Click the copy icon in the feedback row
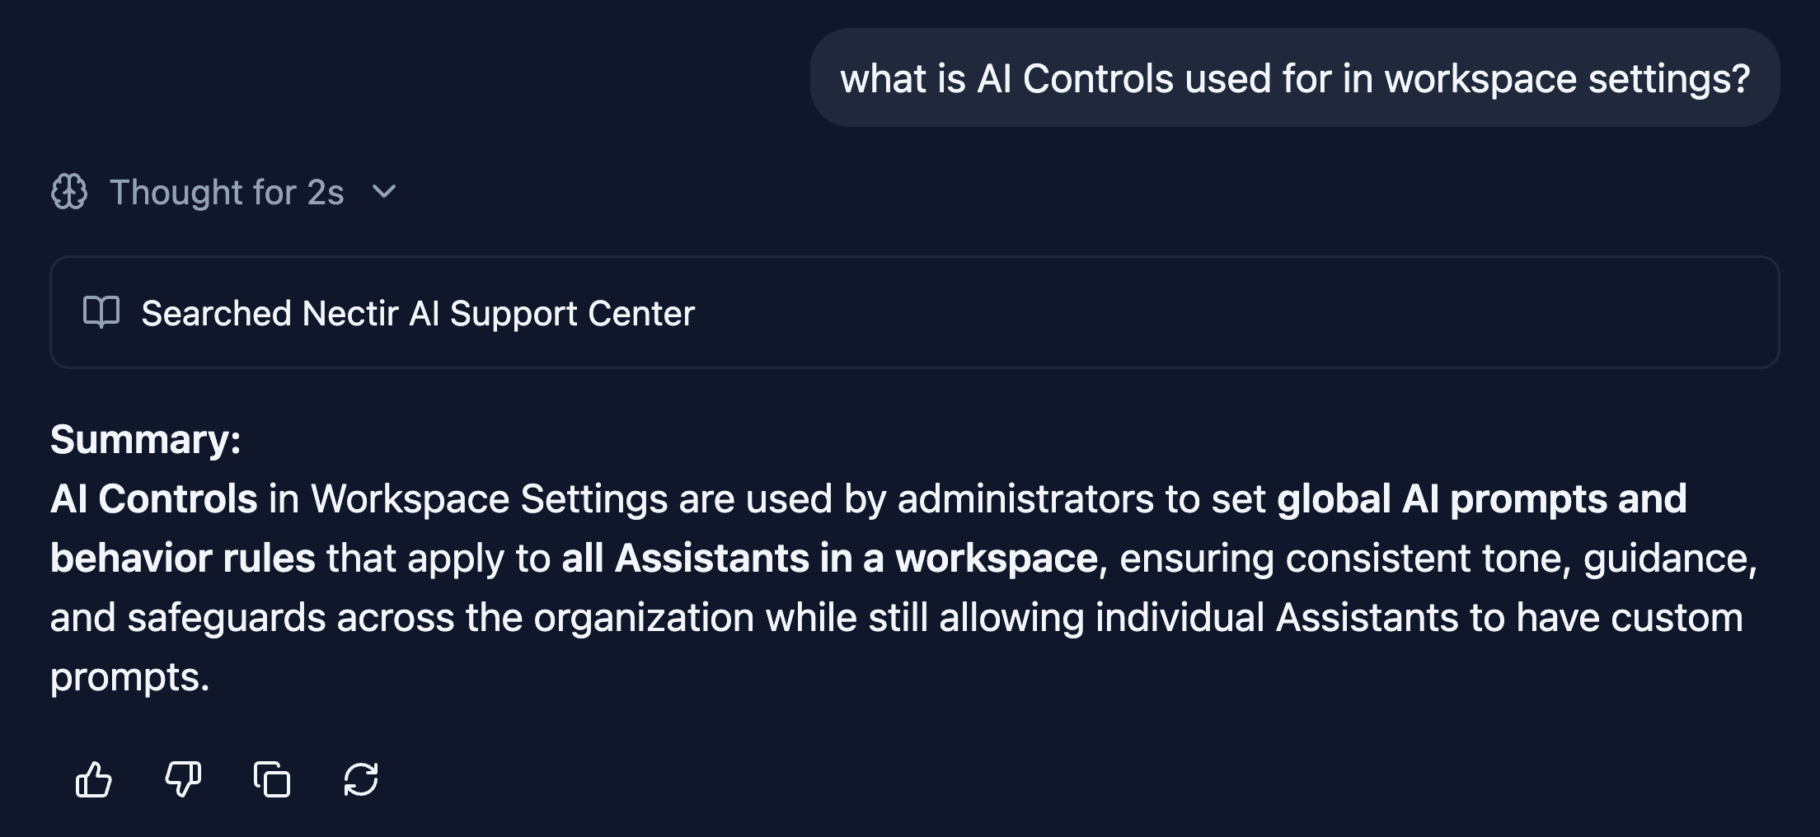Image resolution: width=1820 pixels, height=837 pixels. point(272,779)
